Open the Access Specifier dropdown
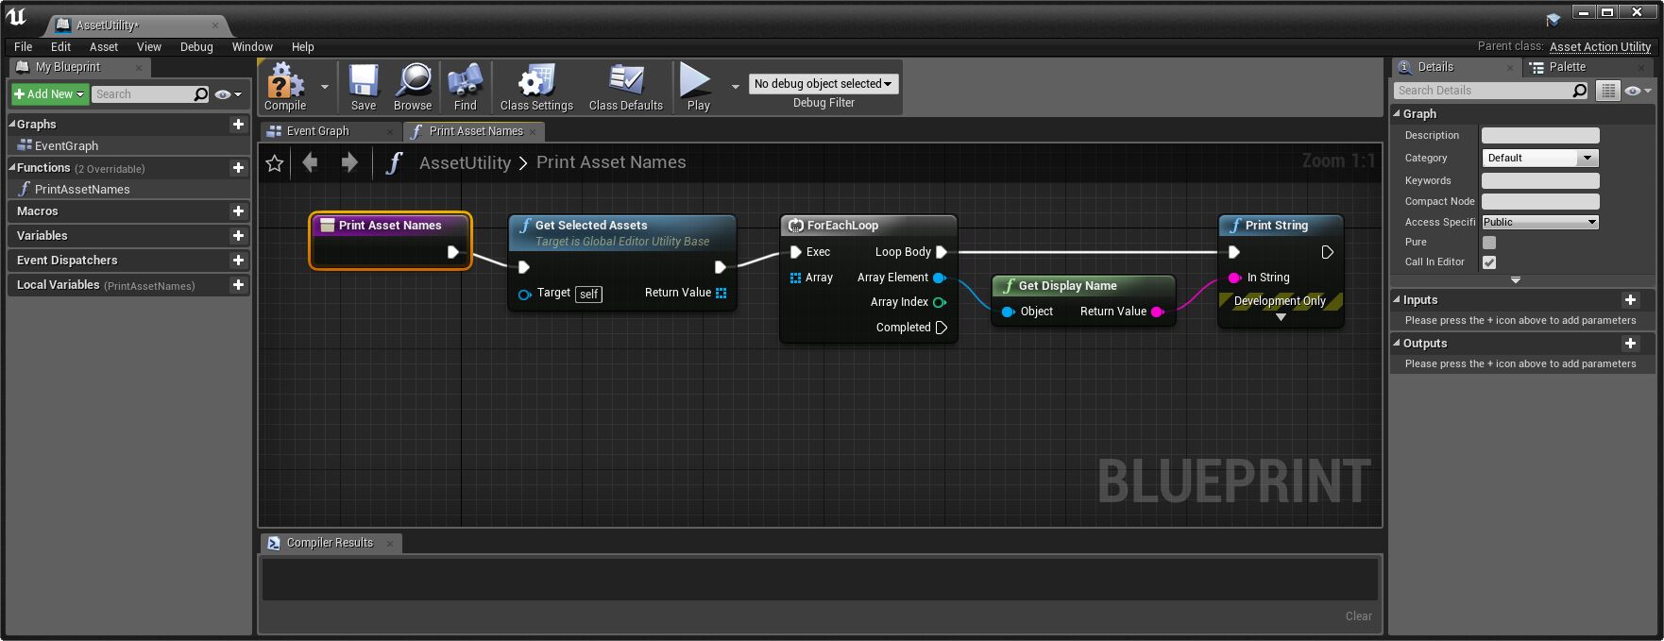Image resolution: width=1664 pixels, height=641 pixels. point(1539,222)
